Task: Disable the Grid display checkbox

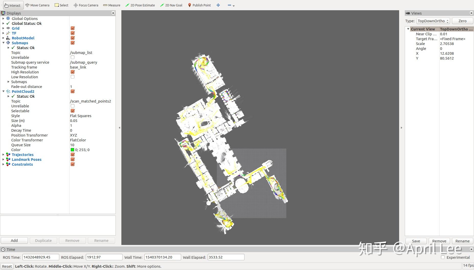Action: [x=73, y=28]
